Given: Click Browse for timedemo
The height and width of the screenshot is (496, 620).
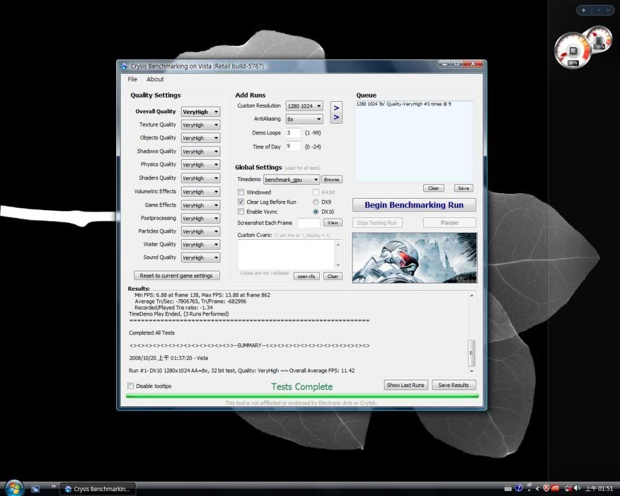Looking at the screenshot, I should click(331, 180).
